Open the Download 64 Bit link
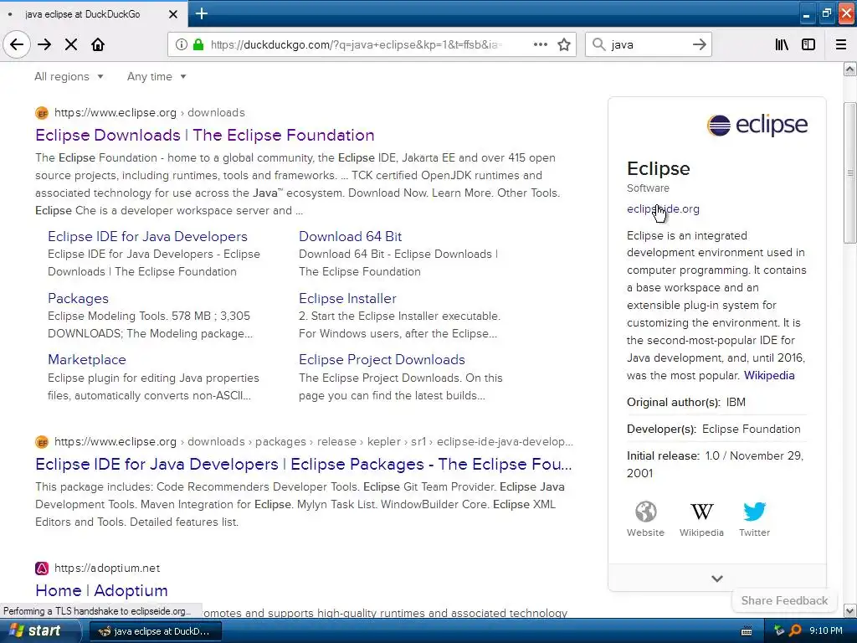 pyautogui.click(x=351, y=236)
